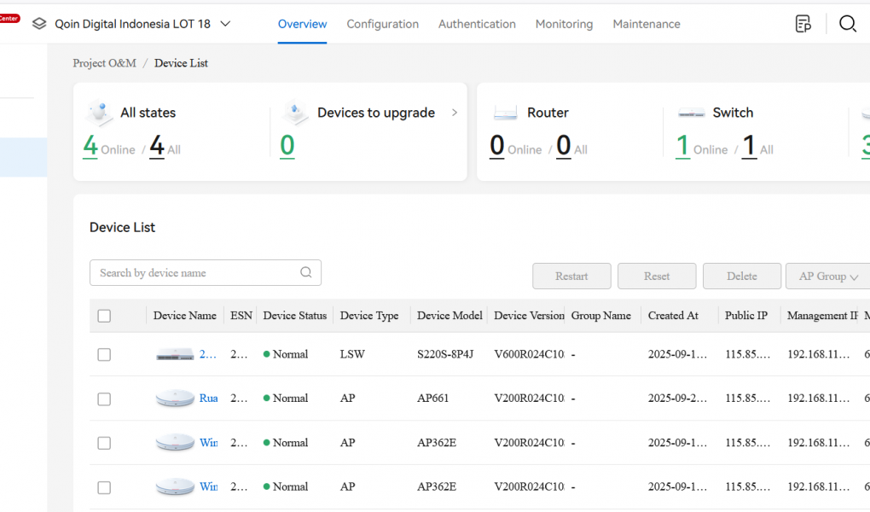The image size is (870, 512).
Task: Click the Search by device name field
Action: coord(196,273)
